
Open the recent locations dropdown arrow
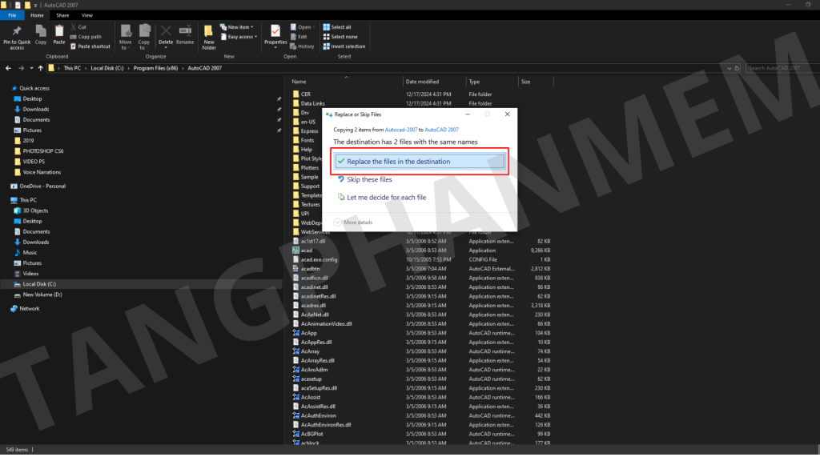point(30,69)
